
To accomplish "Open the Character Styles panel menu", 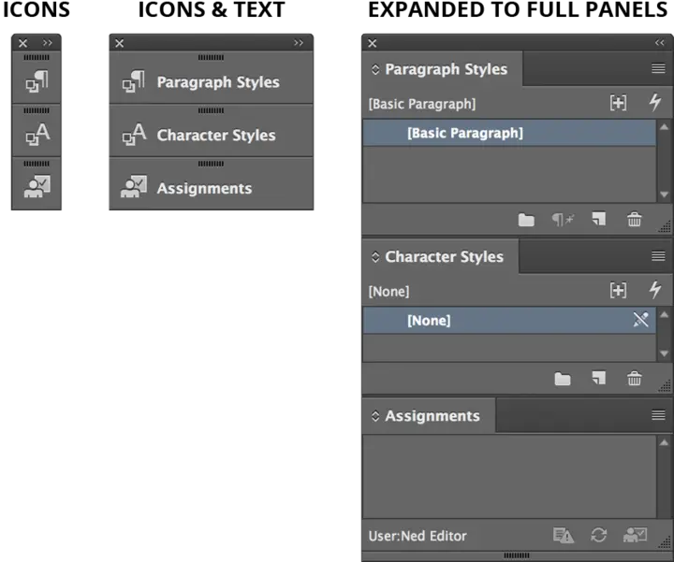I will point(658,256).
